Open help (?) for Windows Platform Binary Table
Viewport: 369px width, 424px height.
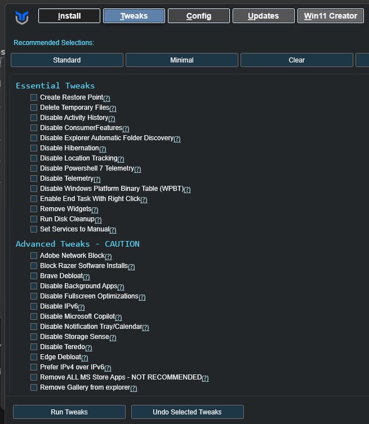[x=187, y=189]
